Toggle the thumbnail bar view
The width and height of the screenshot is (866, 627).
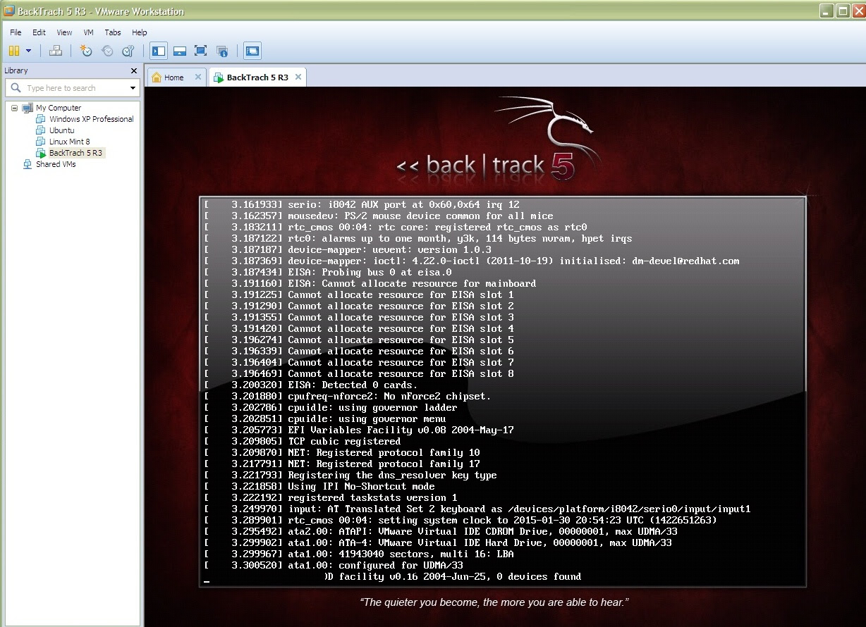(180, 51)
